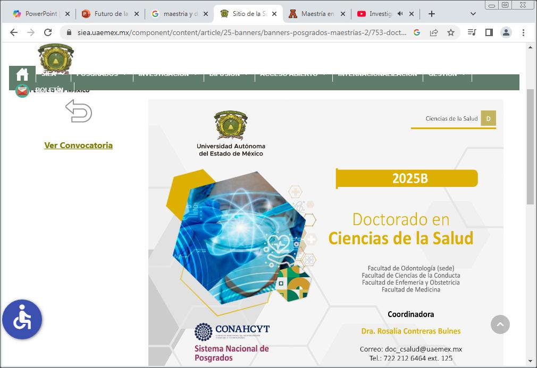Screen dimensions: 537x368
Task: Jump to page top with round arrow button
Action: coord(500,324)
